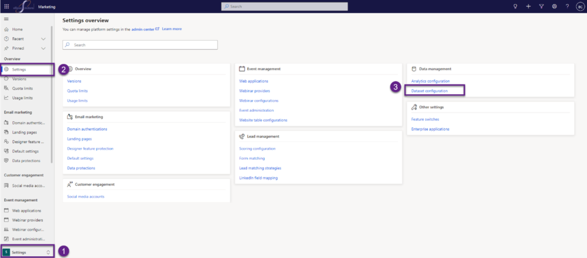Viewport: 587px width, 258px height.
Task: Expand the Pinned chevron in sidebar
Action: pos(44,48)
